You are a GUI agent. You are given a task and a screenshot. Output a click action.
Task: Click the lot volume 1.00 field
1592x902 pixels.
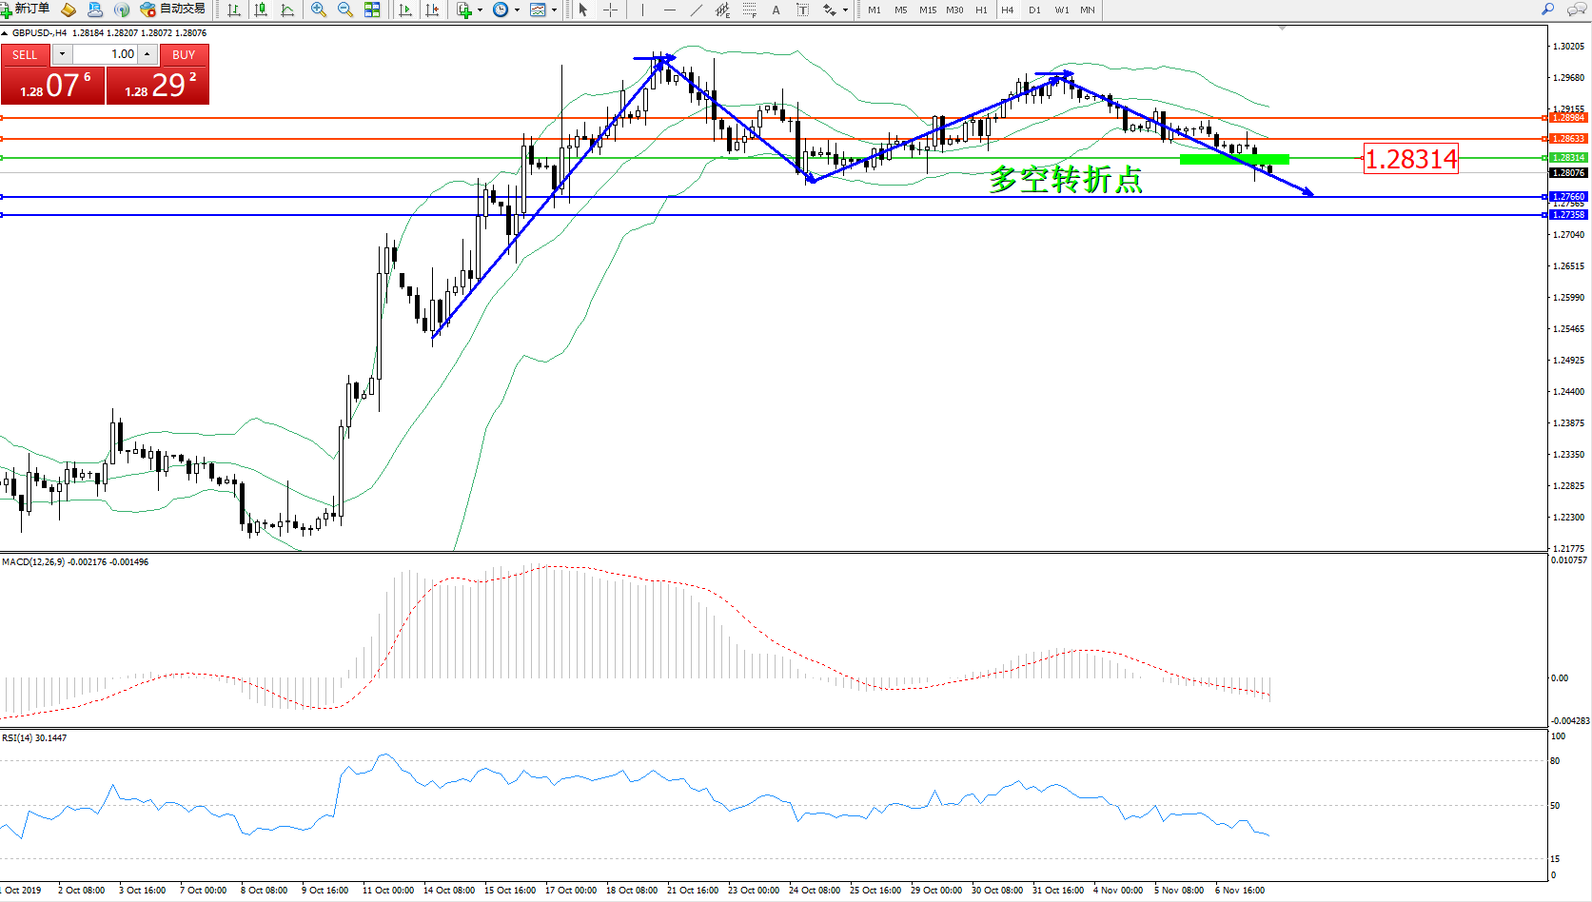coord(107,54)
